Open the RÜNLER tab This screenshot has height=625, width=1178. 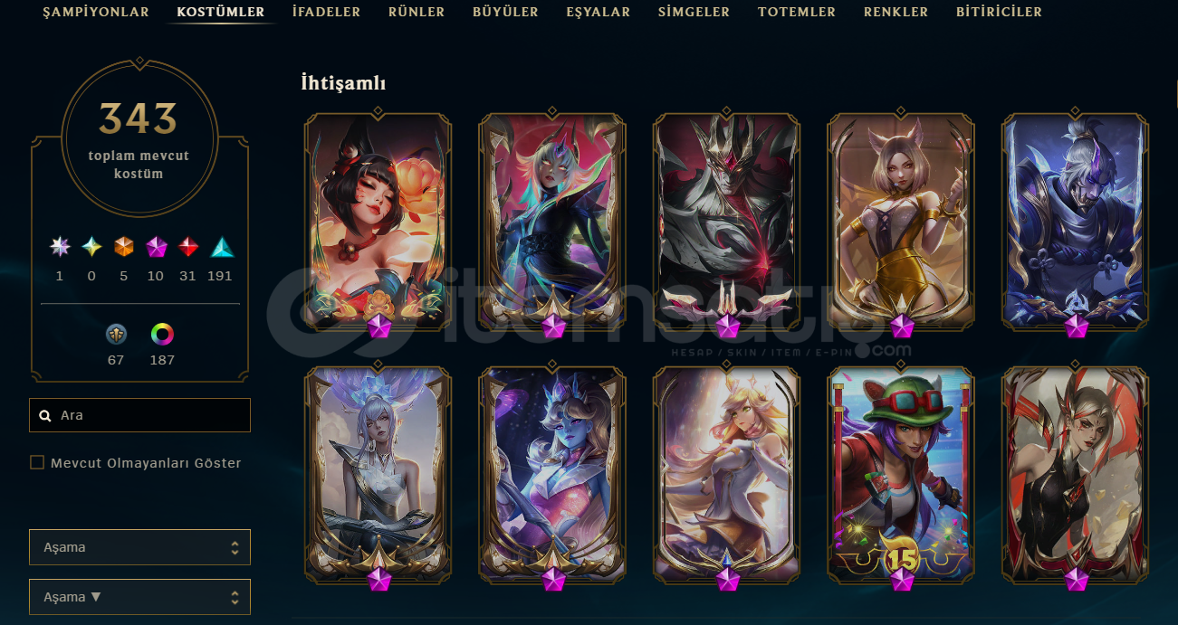click(417, 12)
